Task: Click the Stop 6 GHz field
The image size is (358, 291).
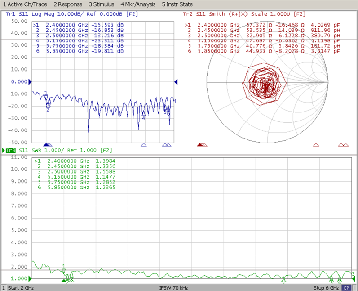Action: point(326,287)
